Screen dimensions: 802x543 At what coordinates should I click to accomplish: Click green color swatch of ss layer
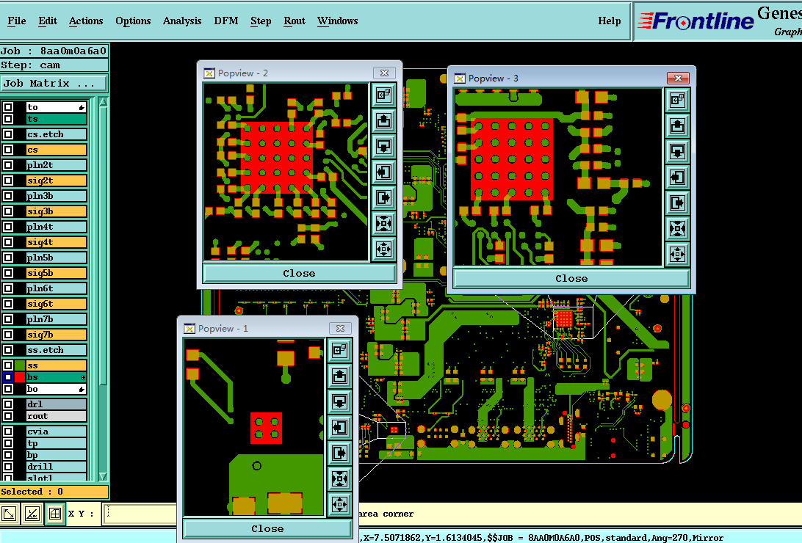coord(20,365)
